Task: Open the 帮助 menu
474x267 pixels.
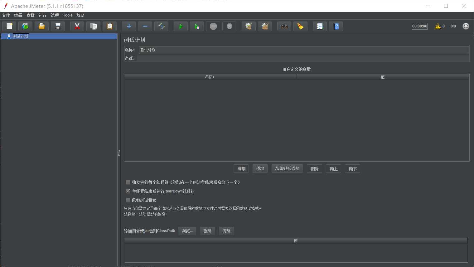Action: [80, 15]
